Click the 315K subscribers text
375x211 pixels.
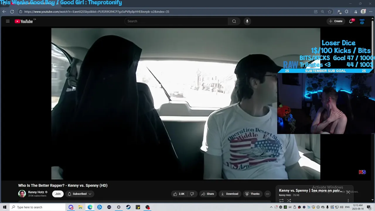pos(37,196)
